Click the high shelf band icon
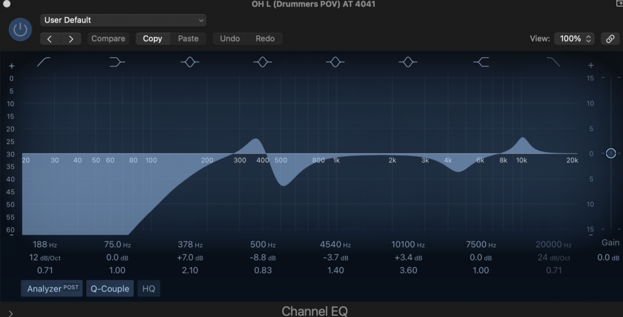This screenshot has height=317, width=623. coord(481,62)
